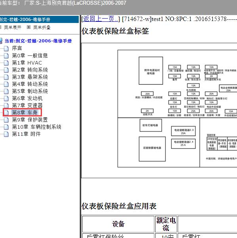The image size is (237, 238).
Task: Open 第5章 制动系统 chapter
Action: (x=30, y=91)
